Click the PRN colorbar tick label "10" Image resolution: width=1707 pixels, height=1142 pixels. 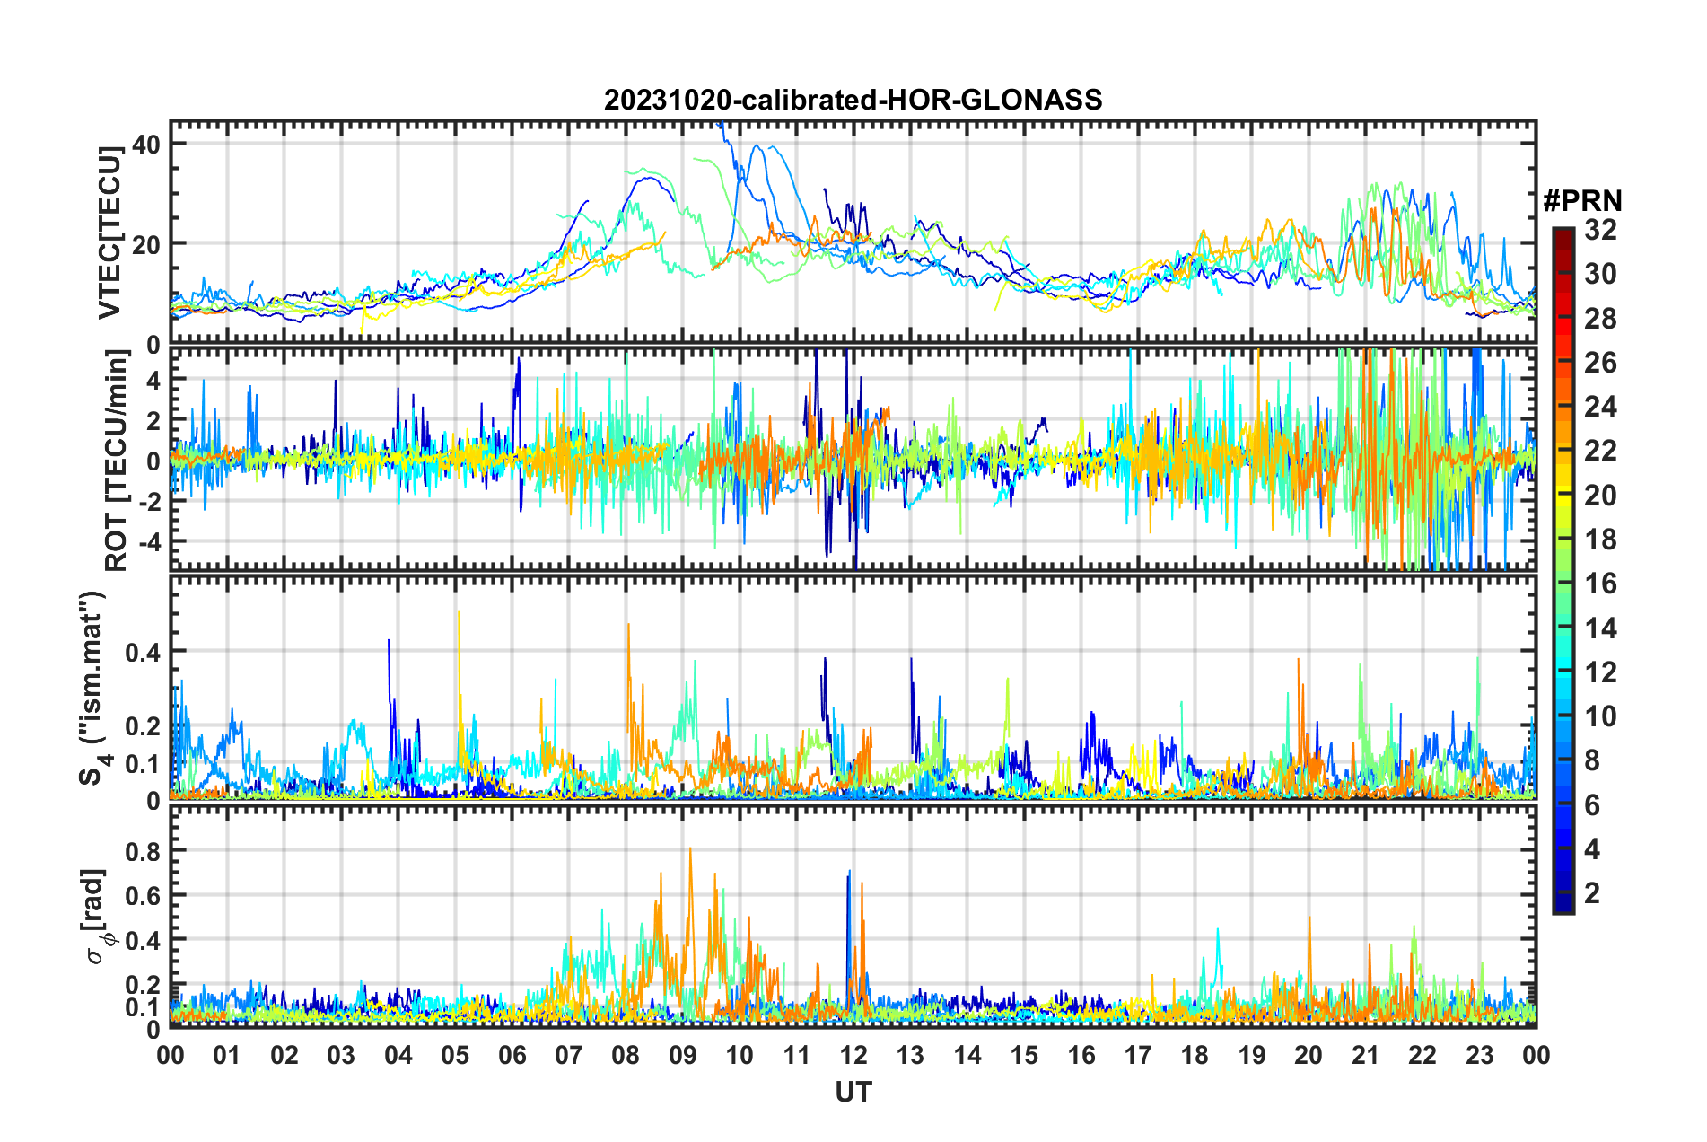1600,716
